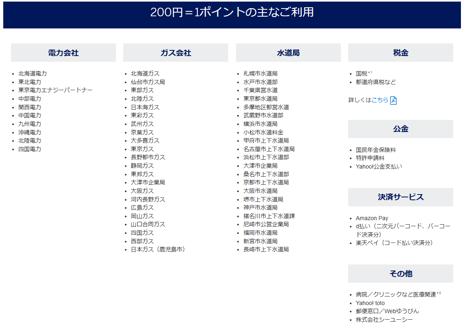Click 東京電力エナジーパートナー list item
Screen dimensions: 465x329
(55, 90)
